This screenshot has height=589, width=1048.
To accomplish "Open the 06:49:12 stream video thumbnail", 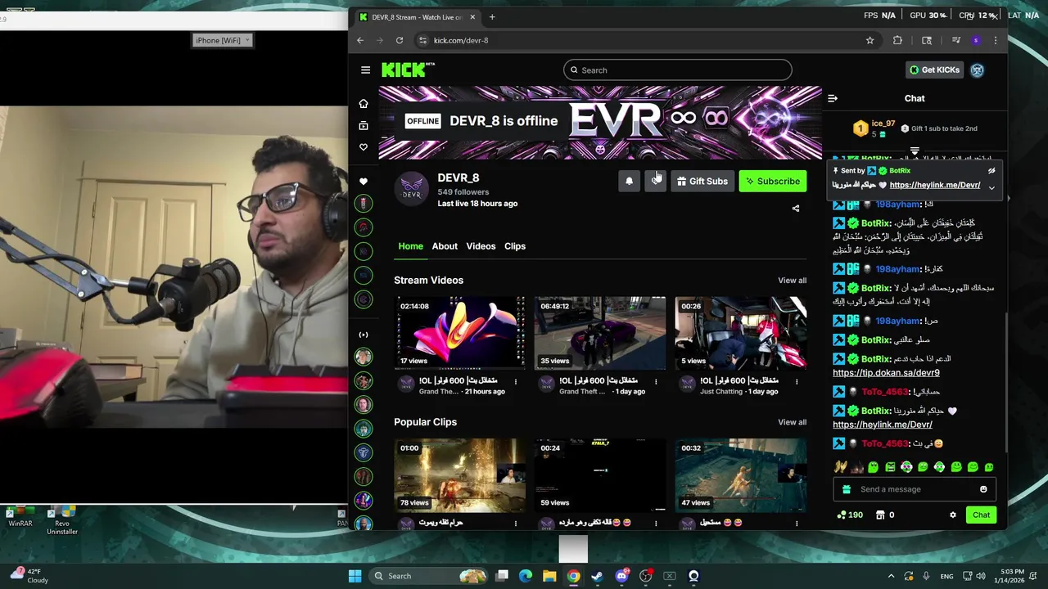I will 600,333.
